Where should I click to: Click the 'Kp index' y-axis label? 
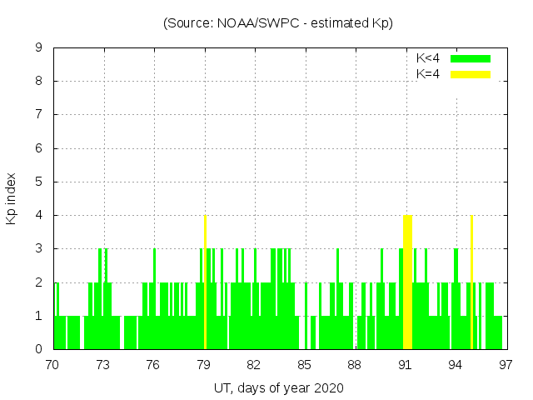[12, 200]
